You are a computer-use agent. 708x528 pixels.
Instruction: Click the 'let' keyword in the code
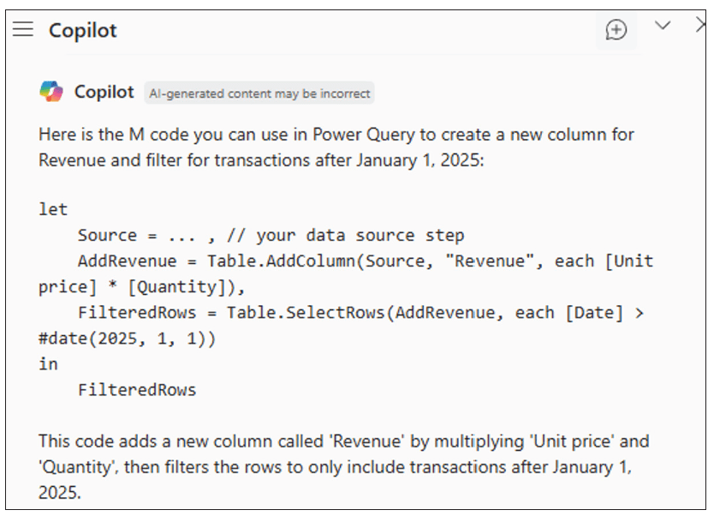click(x=53, y=209)
